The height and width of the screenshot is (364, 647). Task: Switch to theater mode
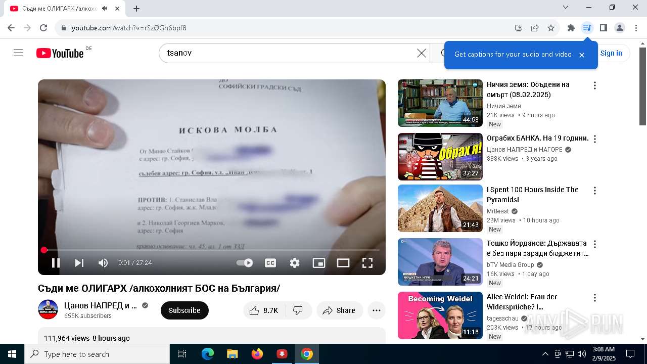pyautogui.click(x=343, y=263)
